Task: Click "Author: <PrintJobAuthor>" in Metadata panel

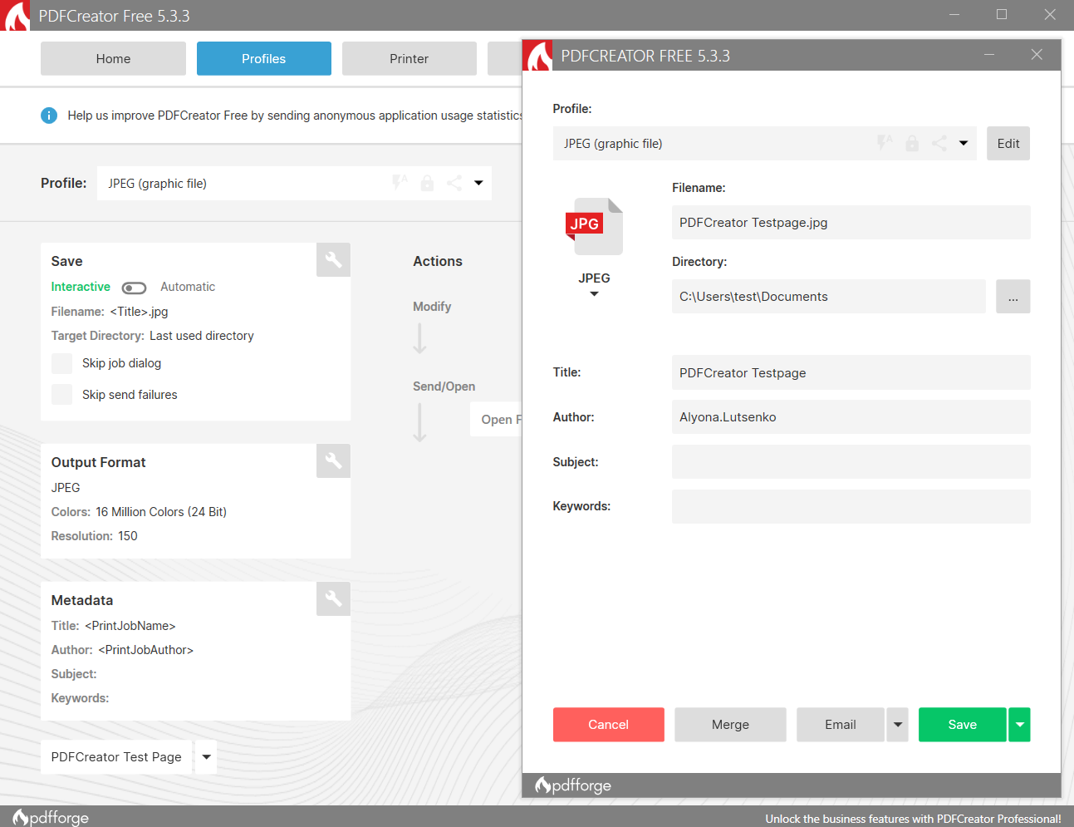Action: pyautogui.click(x=122, y=650)
